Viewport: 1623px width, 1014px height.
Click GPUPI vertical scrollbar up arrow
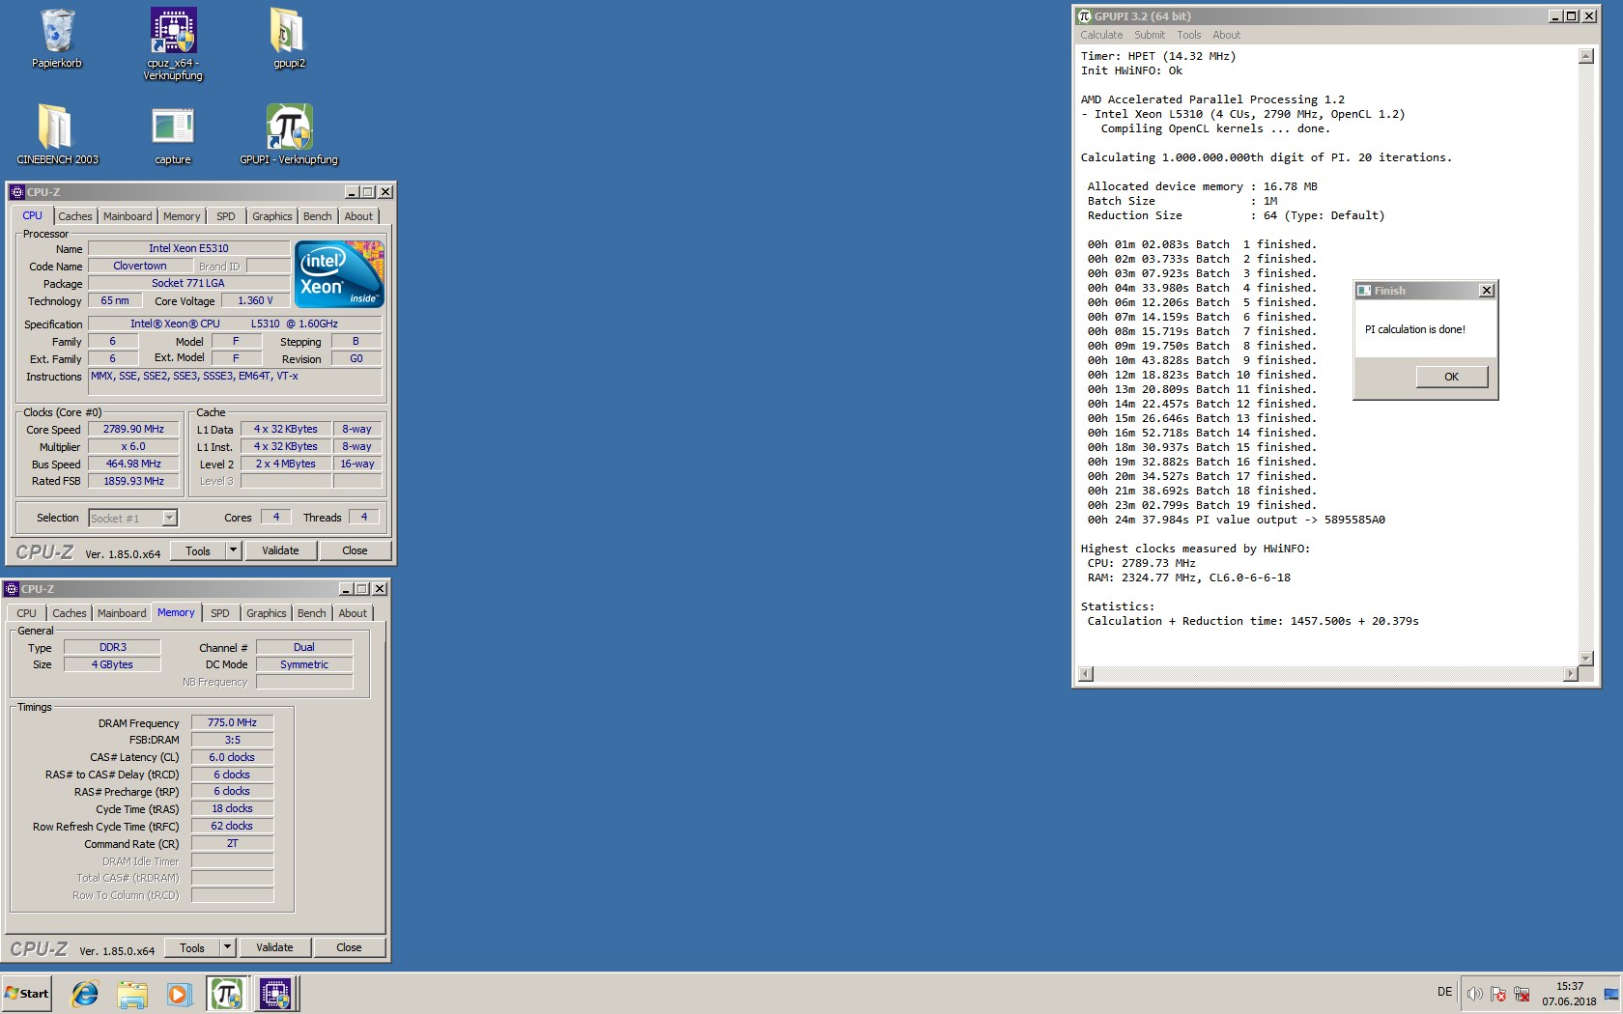[1585, 56]
